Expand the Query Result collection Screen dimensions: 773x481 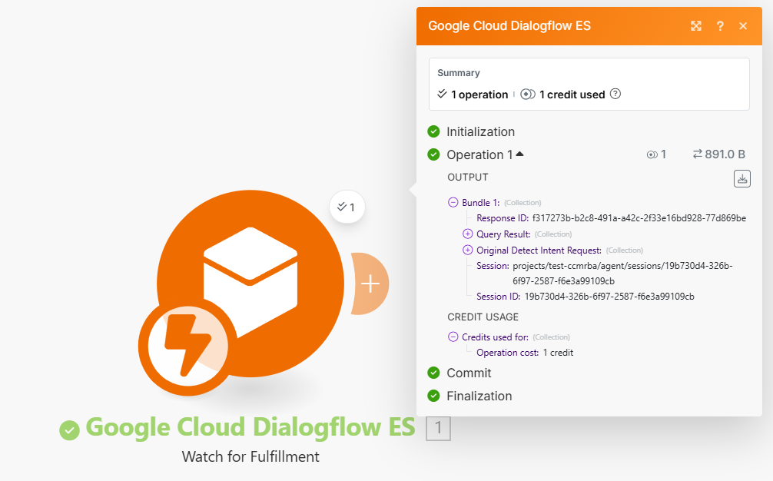[x=467, y=234]
